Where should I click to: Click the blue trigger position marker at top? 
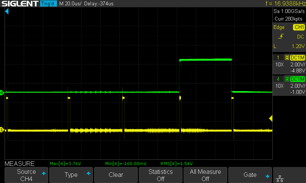(7, 12)
